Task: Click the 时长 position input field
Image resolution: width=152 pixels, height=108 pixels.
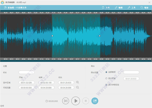Action: [27, 72]
